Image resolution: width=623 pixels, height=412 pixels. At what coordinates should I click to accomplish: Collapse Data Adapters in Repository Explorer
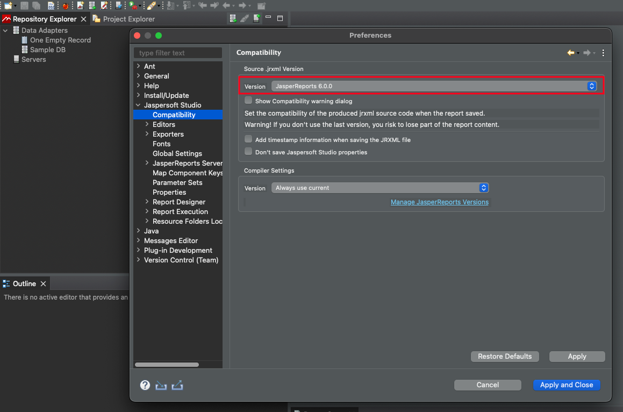pyautogui.click(x=5, y=30)
